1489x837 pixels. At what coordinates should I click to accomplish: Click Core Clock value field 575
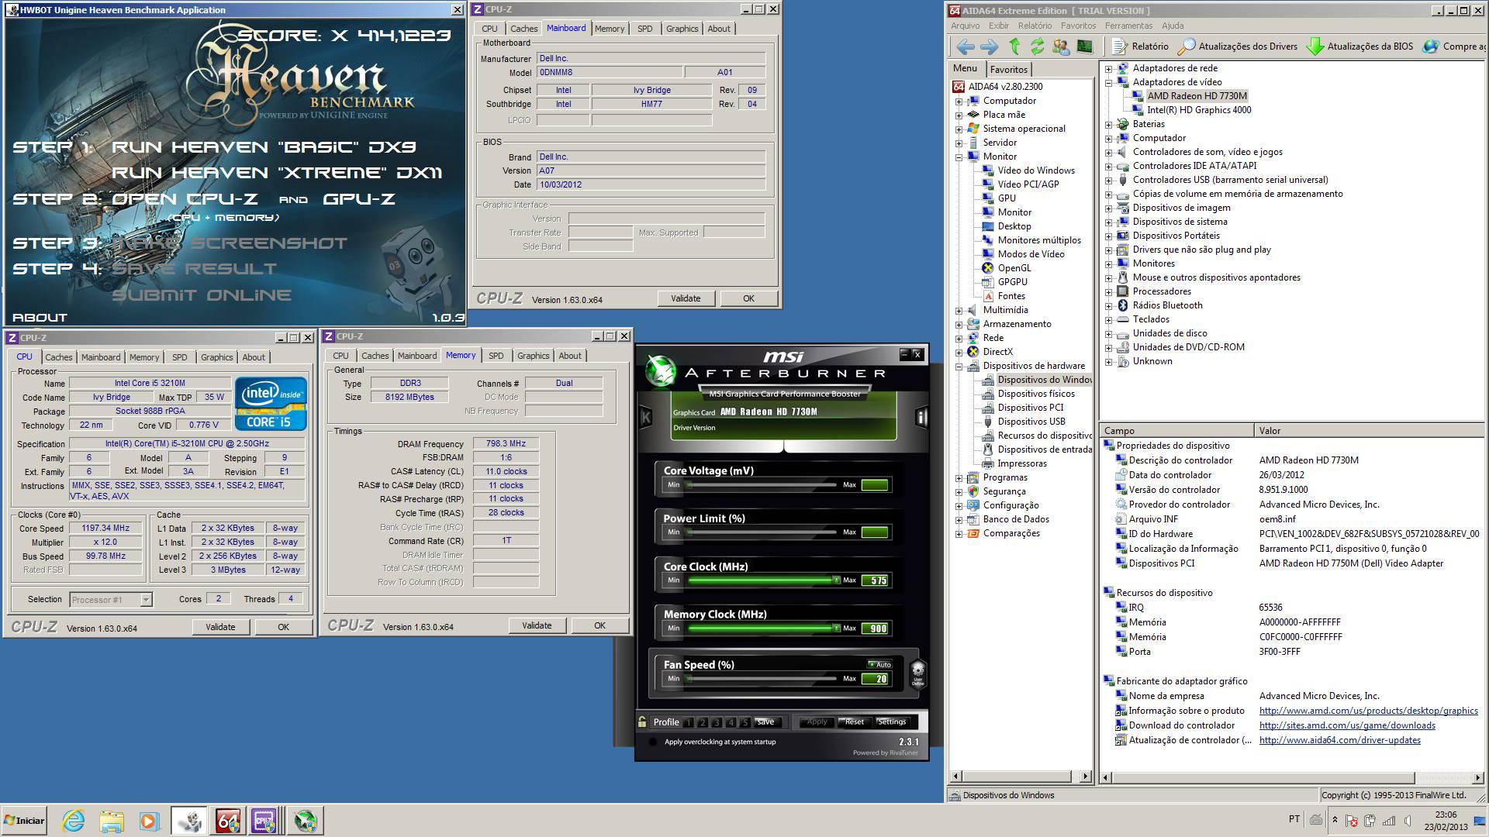point(875,580)
